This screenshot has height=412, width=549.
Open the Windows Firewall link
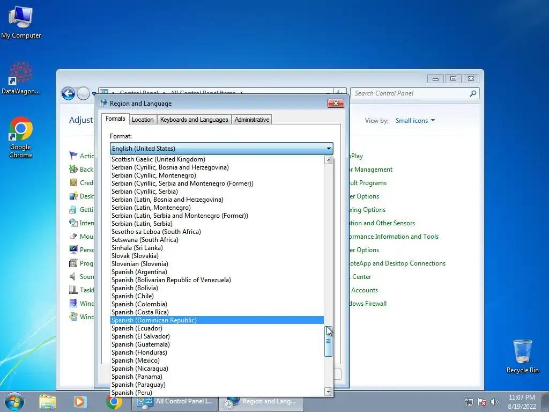(x=368, y=304)
